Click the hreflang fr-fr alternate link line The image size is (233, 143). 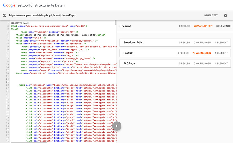71,114
